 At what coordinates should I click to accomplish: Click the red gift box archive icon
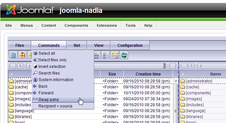[x=22, y=55]
